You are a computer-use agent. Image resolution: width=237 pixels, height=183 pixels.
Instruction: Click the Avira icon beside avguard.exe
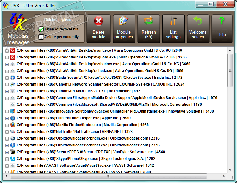point(13,57)
